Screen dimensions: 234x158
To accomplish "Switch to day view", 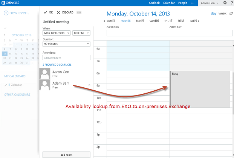I will tap(214, 14).
